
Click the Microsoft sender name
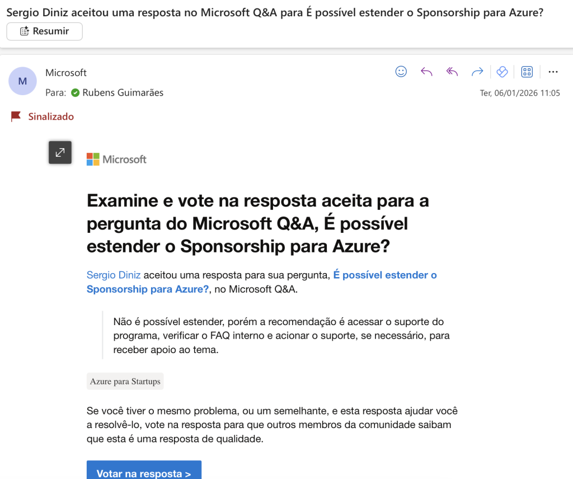[x=66, y=73]
